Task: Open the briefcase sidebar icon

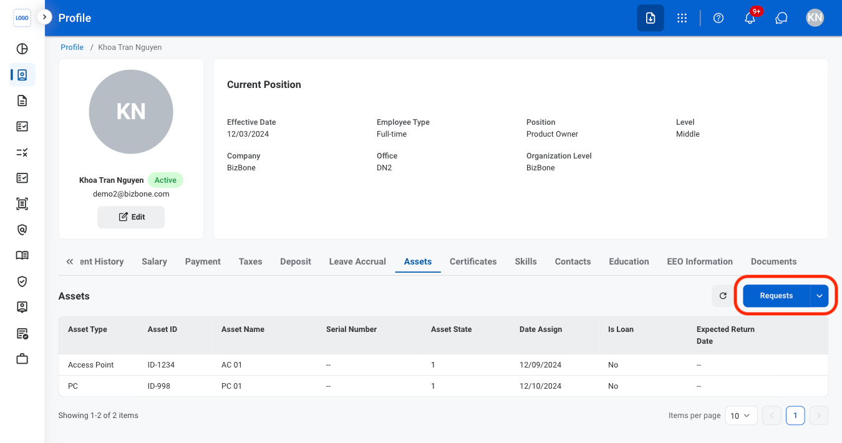Action: [22, 359]
